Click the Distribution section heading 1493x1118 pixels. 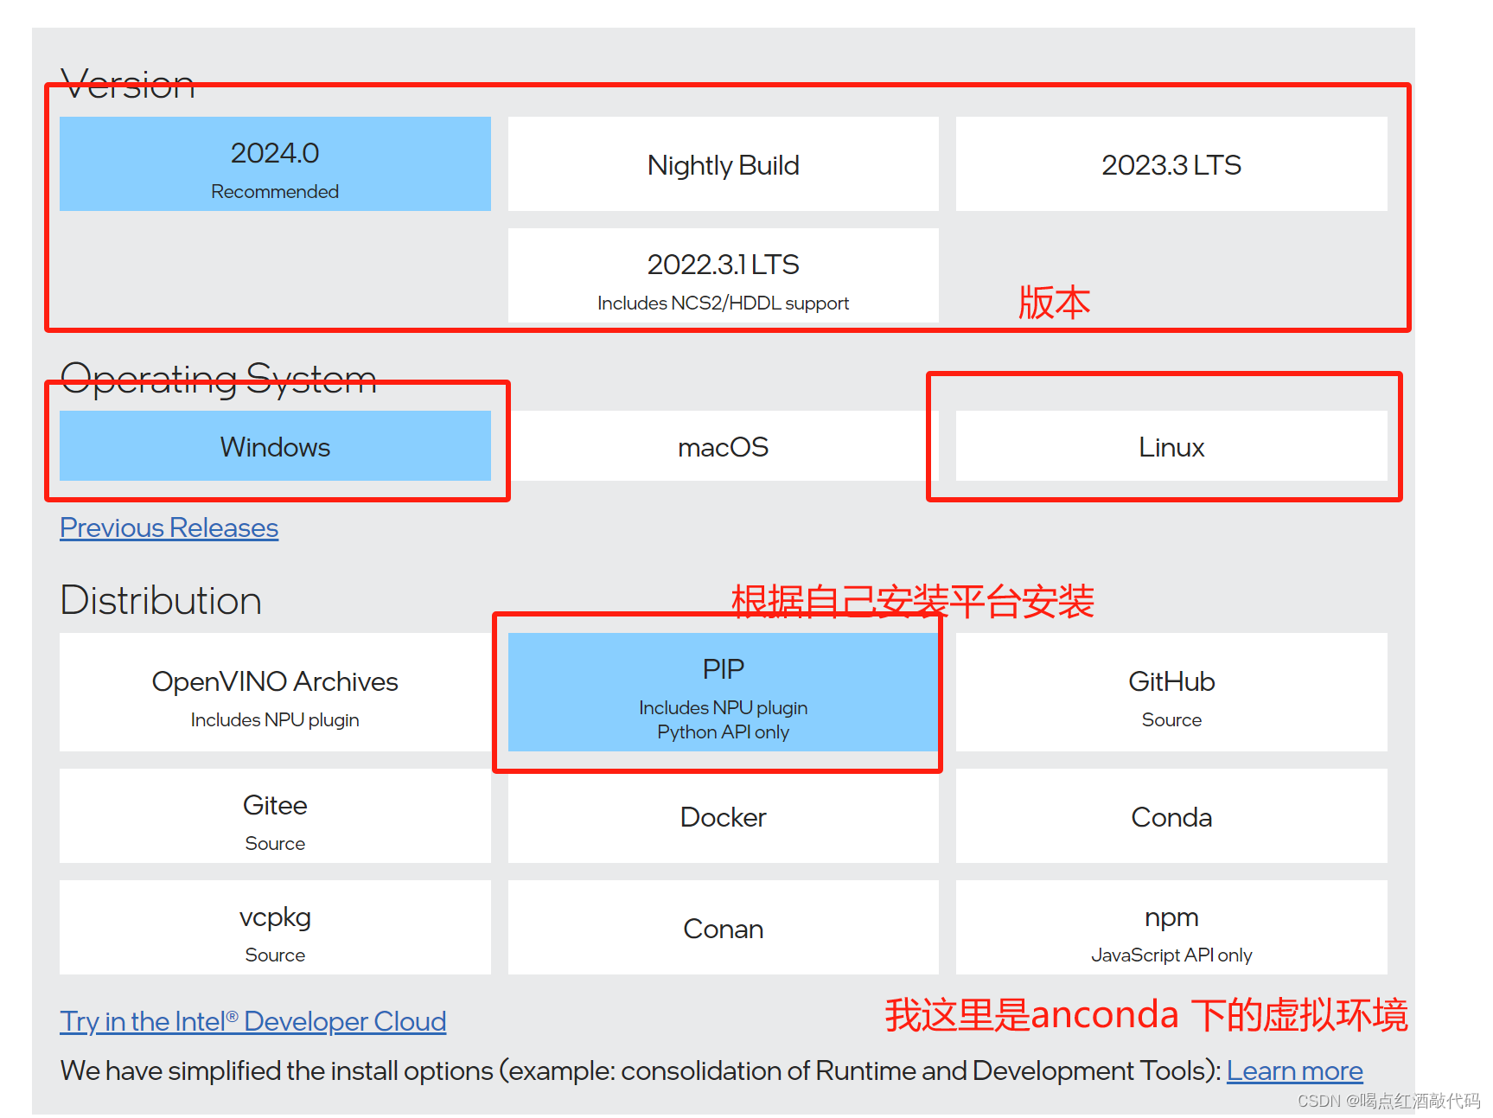point(159,600)
